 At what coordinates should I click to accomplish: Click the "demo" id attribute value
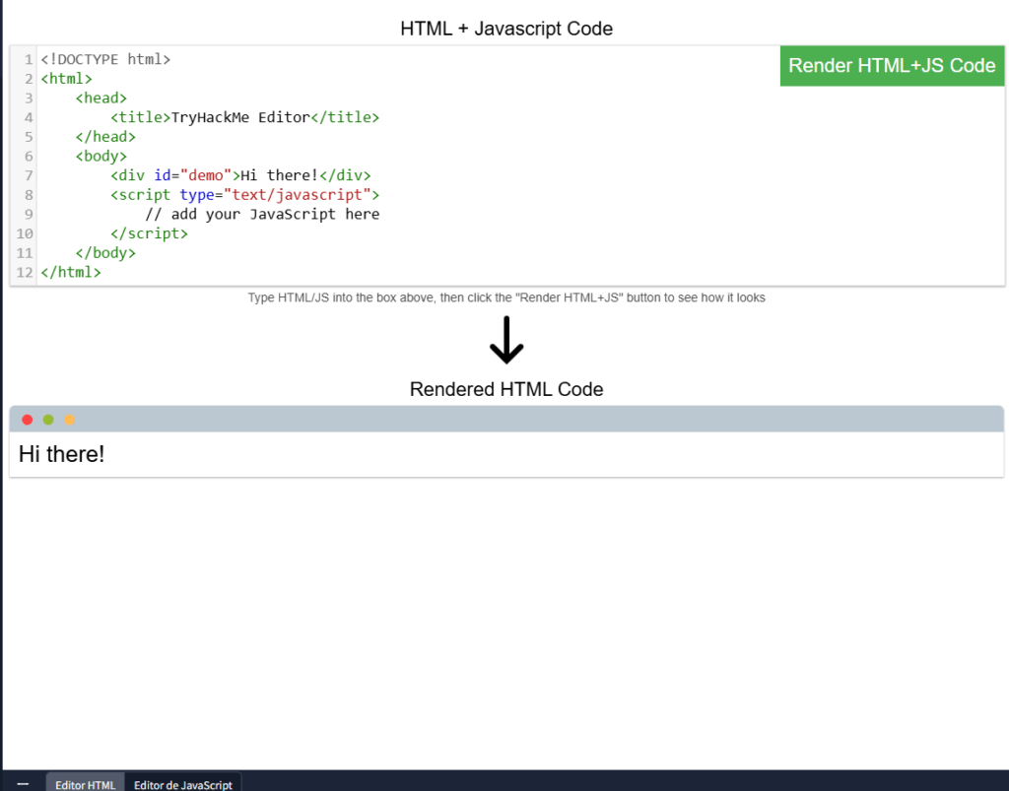pyautogui.click(x=205, y=175)
